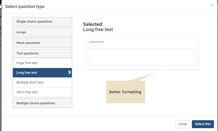This screenshot has width=218, height=131.
Task: Click the chevron arrow on Long free text
Action: (x=70, y=73)
